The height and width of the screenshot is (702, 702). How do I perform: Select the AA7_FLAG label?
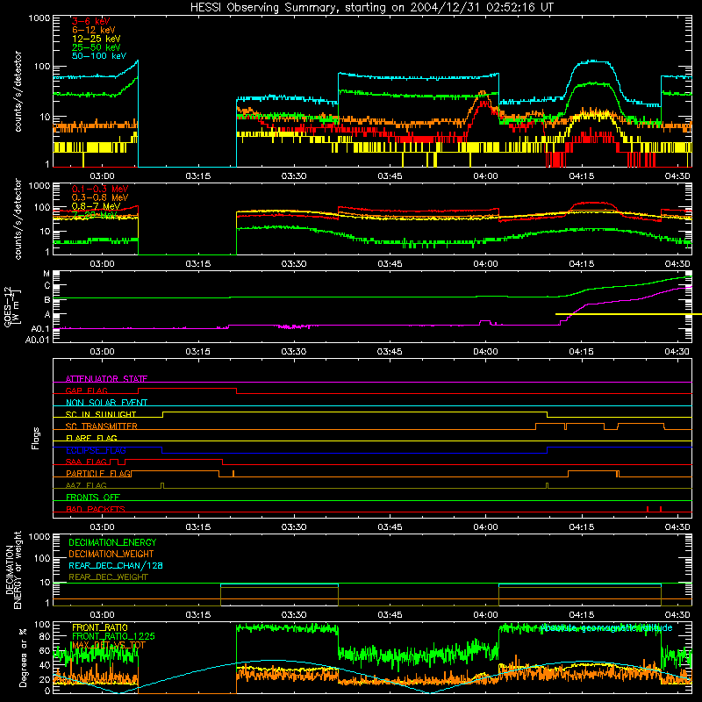point(86,485)
